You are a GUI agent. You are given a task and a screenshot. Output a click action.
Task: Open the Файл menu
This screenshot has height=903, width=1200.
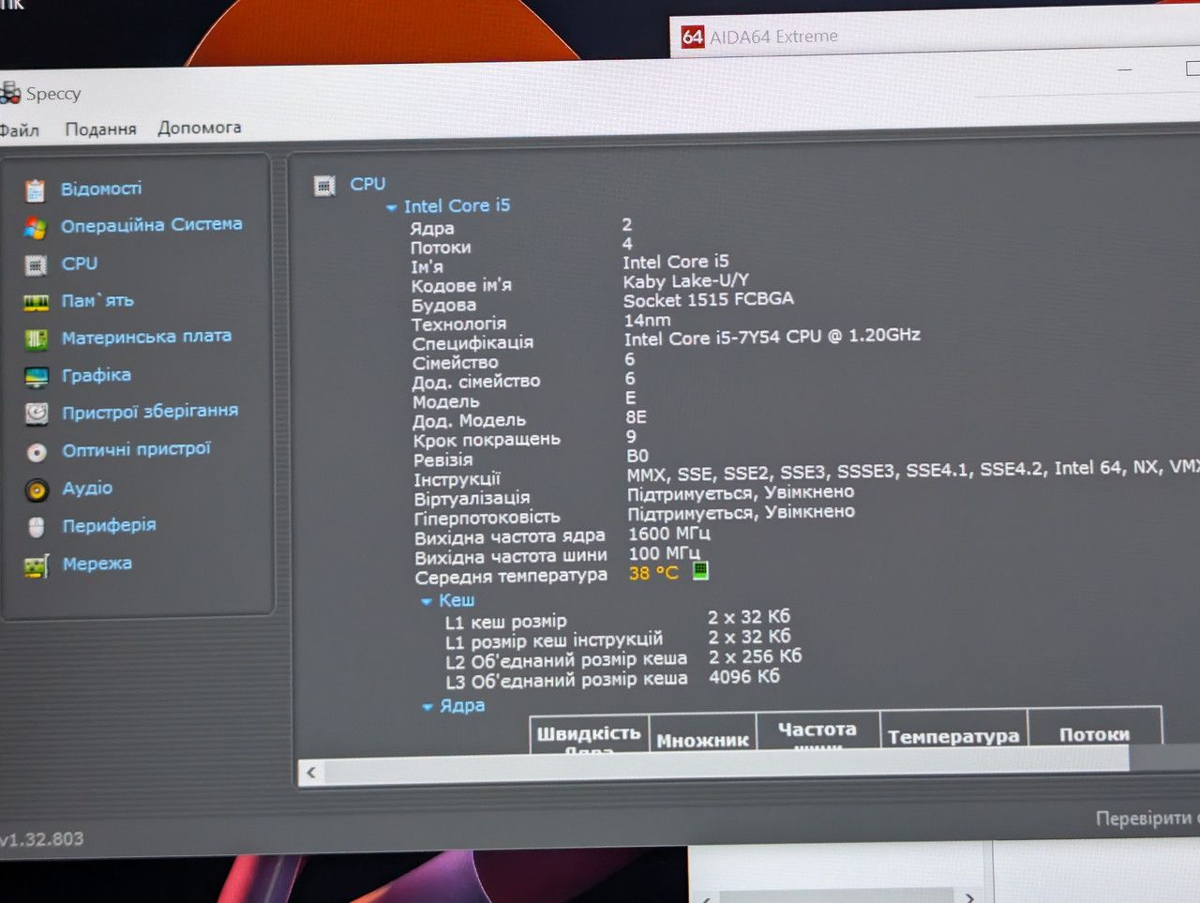19,130
